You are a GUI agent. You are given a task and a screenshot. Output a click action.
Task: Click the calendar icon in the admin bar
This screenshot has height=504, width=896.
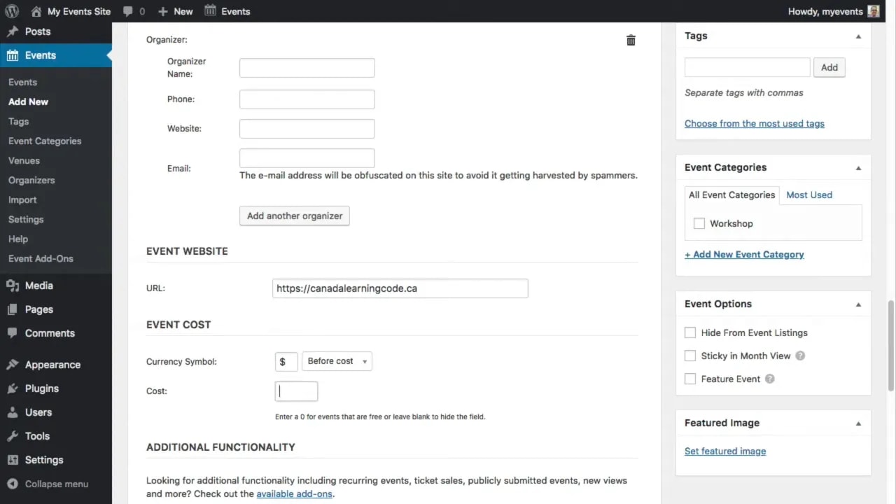click(210, 10)
